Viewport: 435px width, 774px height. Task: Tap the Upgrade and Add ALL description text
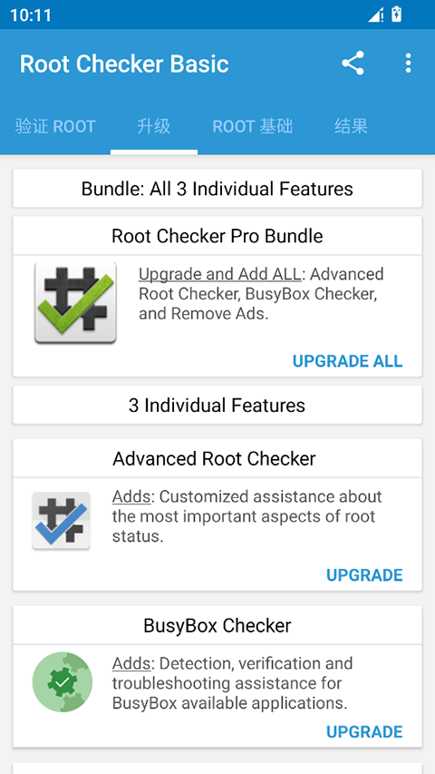tap(261, 294)
